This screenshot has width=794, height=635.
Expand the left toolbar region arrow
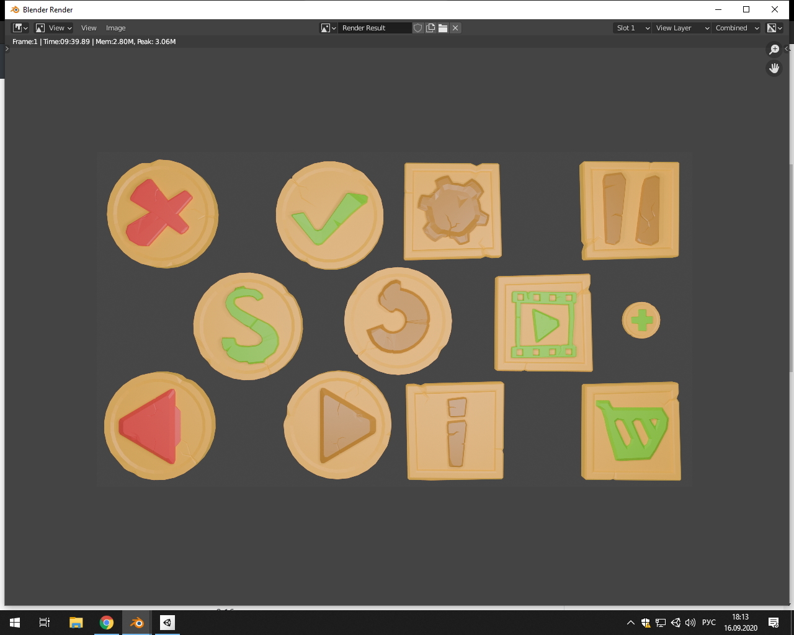(x=7, y=48)
